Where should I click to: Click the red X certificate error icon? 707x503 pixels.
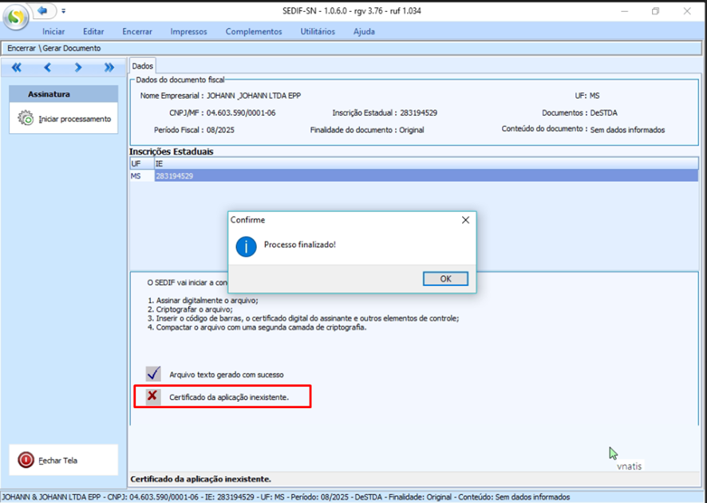point(152,395)
